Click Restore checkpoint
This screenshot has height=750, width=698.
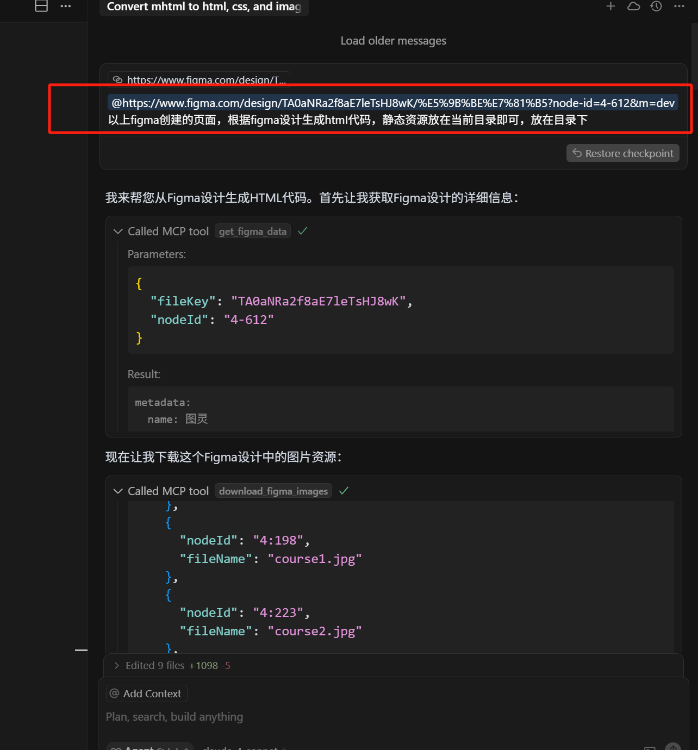(622, 153)
